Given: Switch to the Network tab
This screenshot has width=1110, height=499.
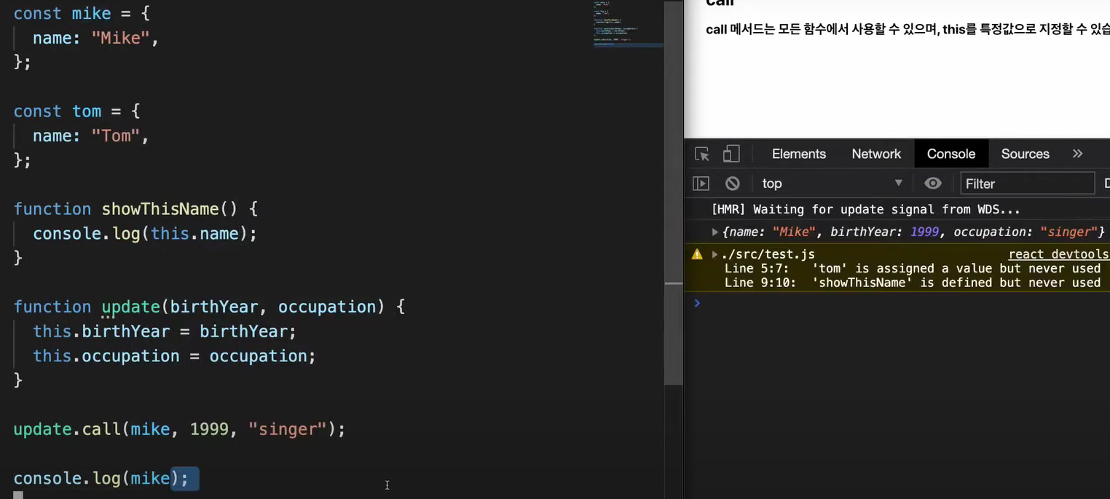Looking at the screenshot, I should point(876,154).
